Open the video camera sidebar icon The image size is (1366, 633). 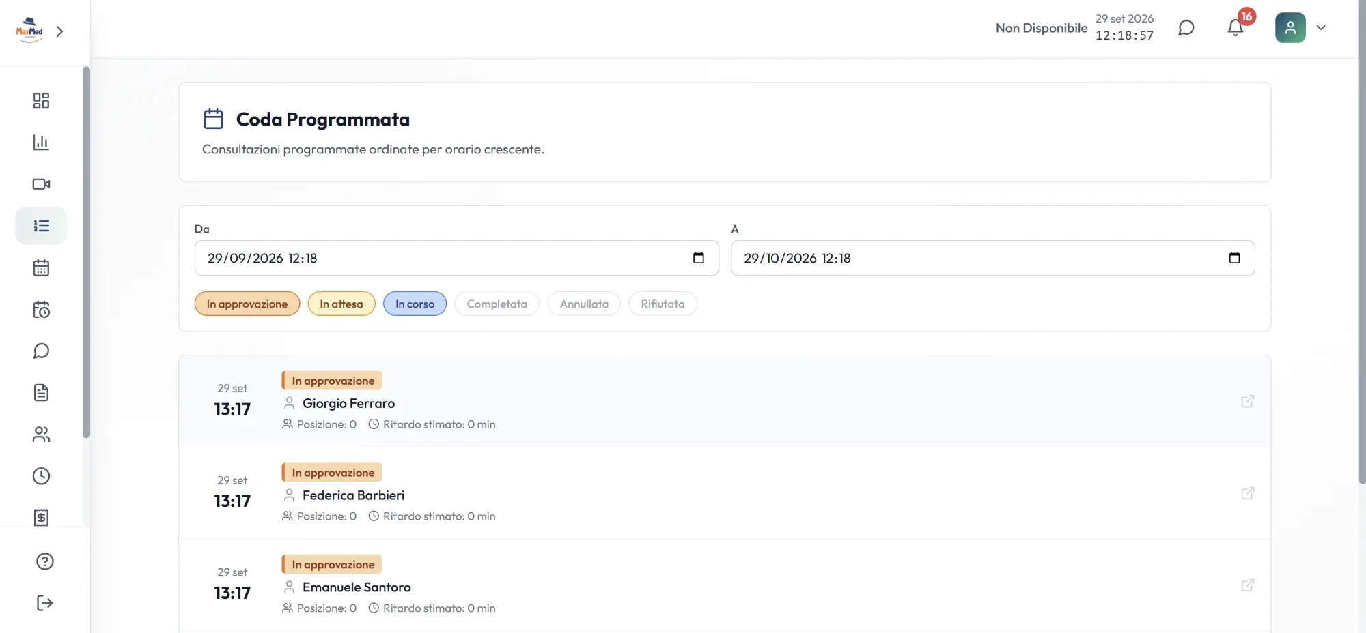pyautogui.click(x=41, y=184)
